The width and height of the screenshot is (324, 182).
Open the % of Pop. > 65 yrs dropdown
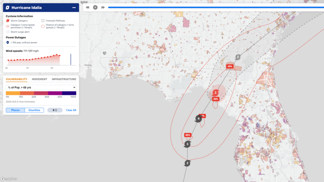tap(41, 87)
